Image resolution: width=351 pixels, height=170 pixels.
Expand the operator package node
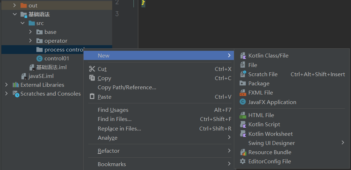tap(31, 41)
